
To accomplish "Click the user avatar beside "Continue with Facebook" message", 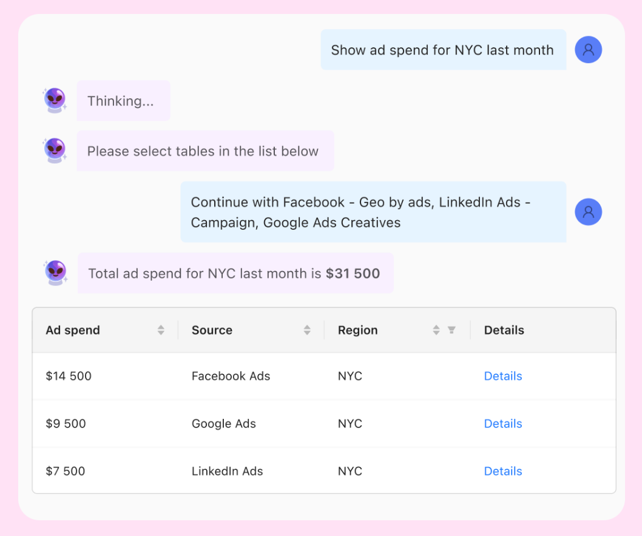I will (588, 212).
